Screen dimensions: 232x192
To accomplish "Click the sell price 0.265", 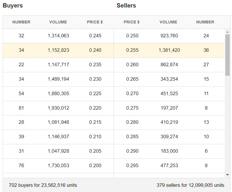I will [132, 79].
